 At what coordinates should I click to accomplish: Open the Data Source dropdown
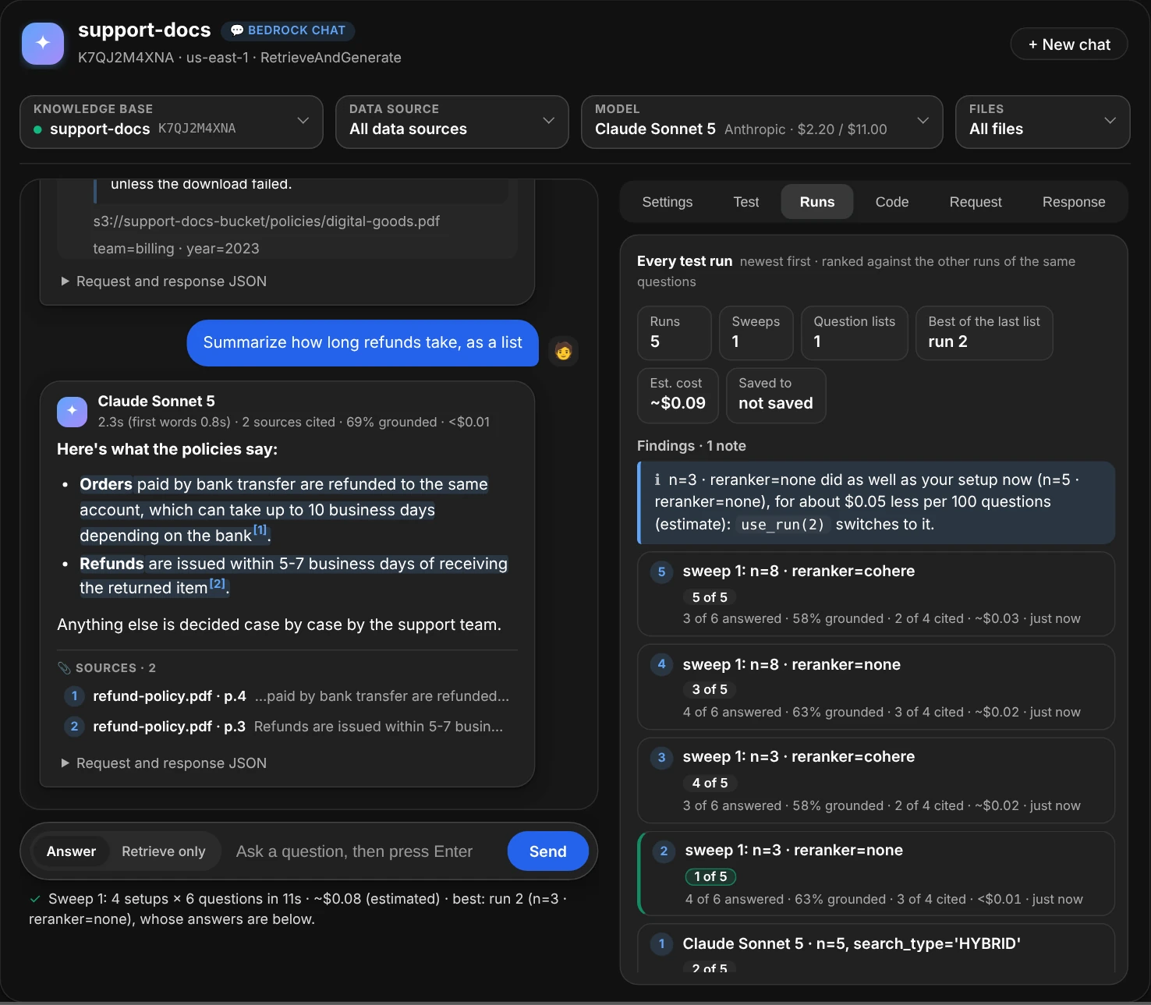coord(452,122)
